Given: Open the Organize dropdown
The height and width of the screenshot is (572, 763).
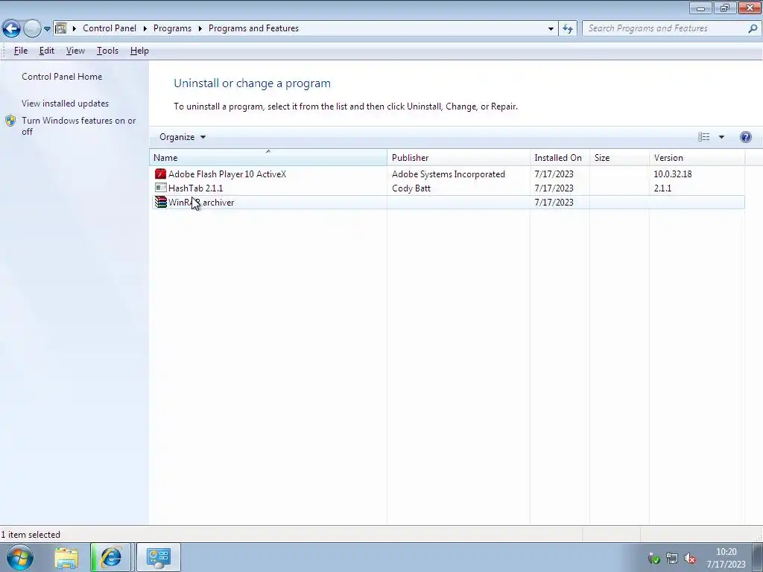Looking at the screenshot, I should pyautogui.click(x=183, y=137).
